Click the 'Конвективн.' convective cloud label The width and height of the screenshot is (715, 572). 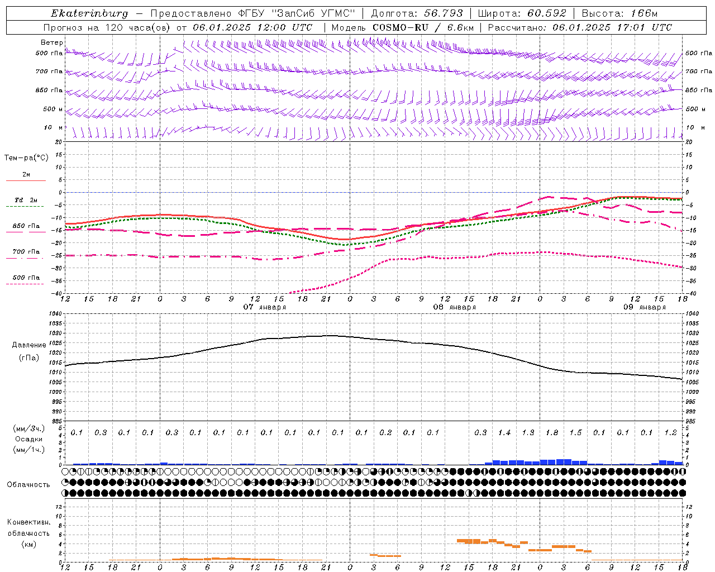pyautogui.click(x=29, y=522)
